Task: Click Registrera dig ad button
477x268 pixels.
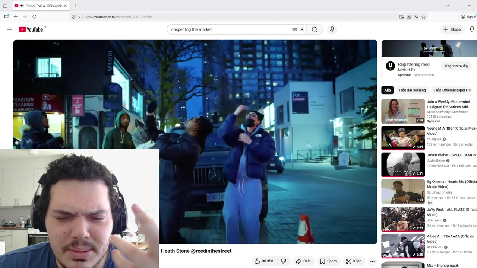Action: pos(456,66)
